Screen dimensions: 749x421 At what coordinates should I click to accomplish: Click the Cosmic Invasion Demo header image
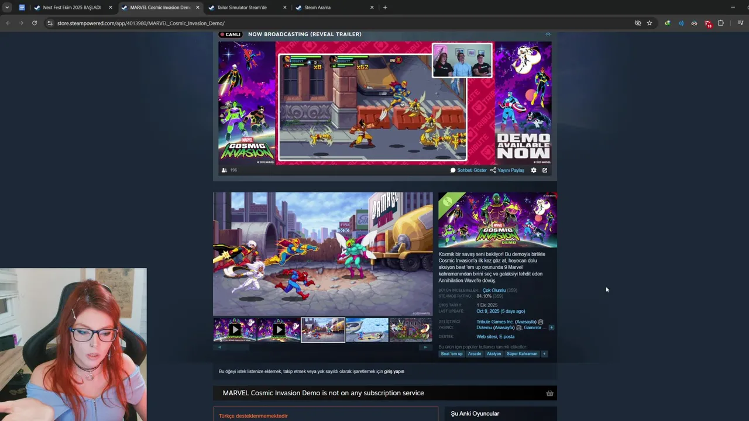click(497, 220)
